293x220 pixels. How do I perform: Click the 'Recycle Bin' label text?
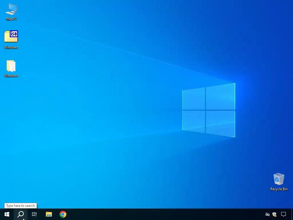pos(279,189)
